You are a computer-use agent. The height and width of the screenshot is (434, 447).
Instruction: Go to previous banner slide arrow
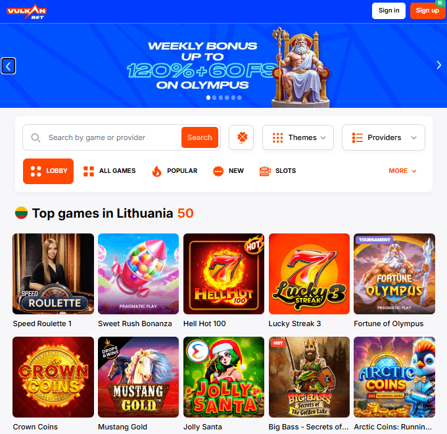[x=9, y=66]
